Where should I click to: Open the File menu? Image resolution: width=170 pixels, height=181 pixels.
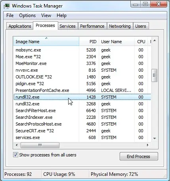[10, 15]
